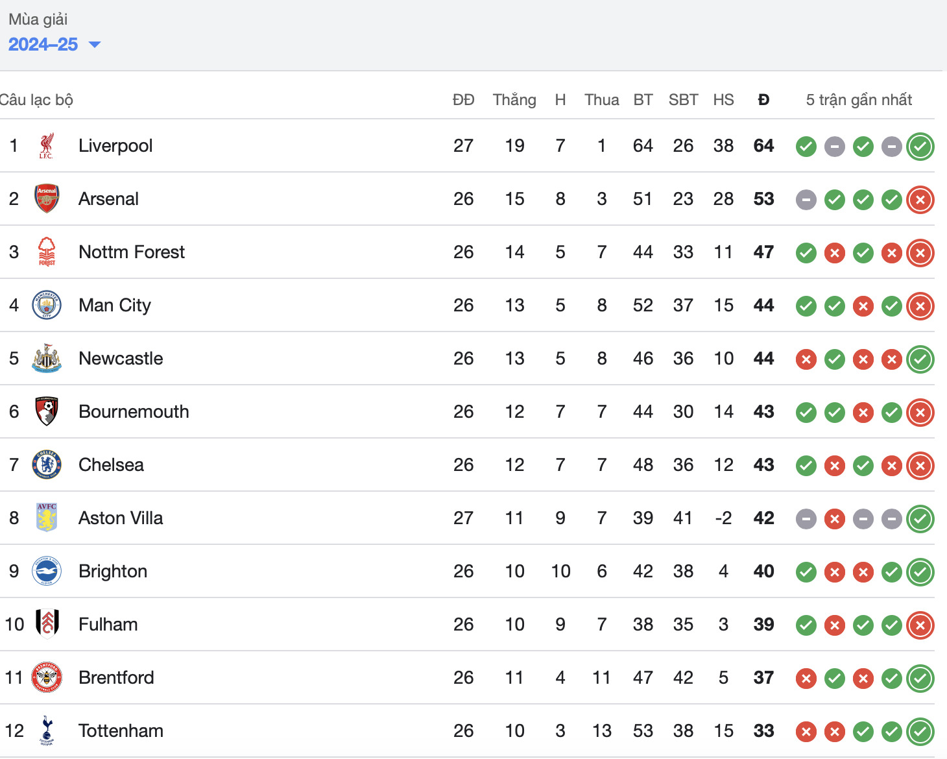Click the blue season dropdown arrow
Screen dimensions: 947x759
tap(95, 45)
